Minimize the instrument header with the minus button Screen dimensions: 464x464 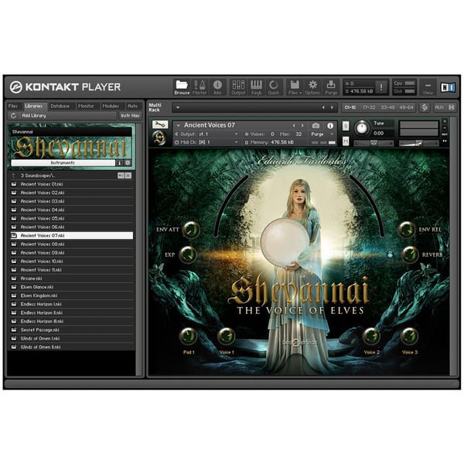445,128
